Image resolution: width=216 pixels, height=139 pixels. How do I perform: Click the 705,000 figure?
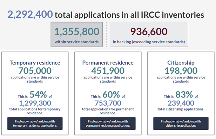35,71
